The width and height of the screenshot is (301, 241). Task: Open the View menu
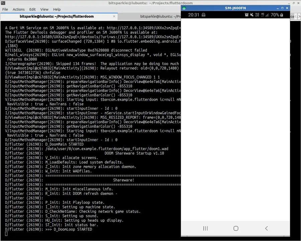[x=44, y=9]
